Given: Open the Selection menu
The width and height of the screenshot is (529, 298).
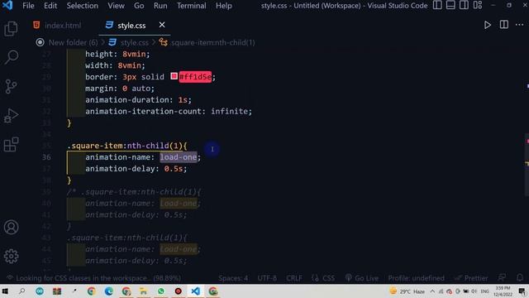Looking at the screenshot, I should point(83,6).
